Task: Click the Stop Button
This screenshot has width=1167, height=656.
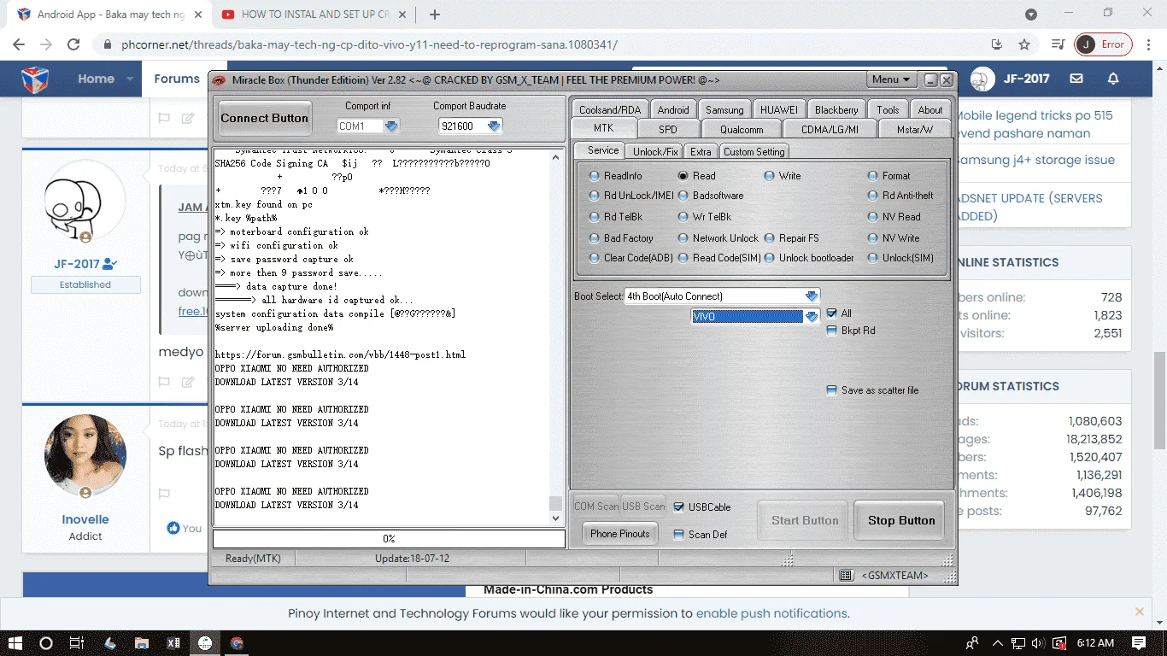Action: (x=901, y=520)
